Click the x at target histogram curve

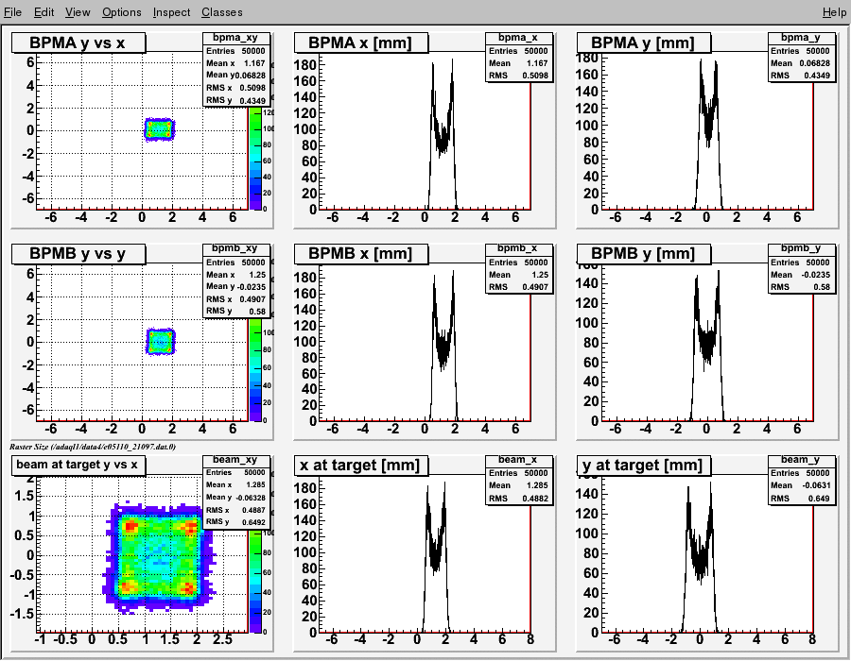pos(436,558)
